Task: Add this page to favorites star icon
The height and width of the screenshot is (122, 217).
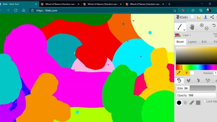Action: click(x=175, y=11)
